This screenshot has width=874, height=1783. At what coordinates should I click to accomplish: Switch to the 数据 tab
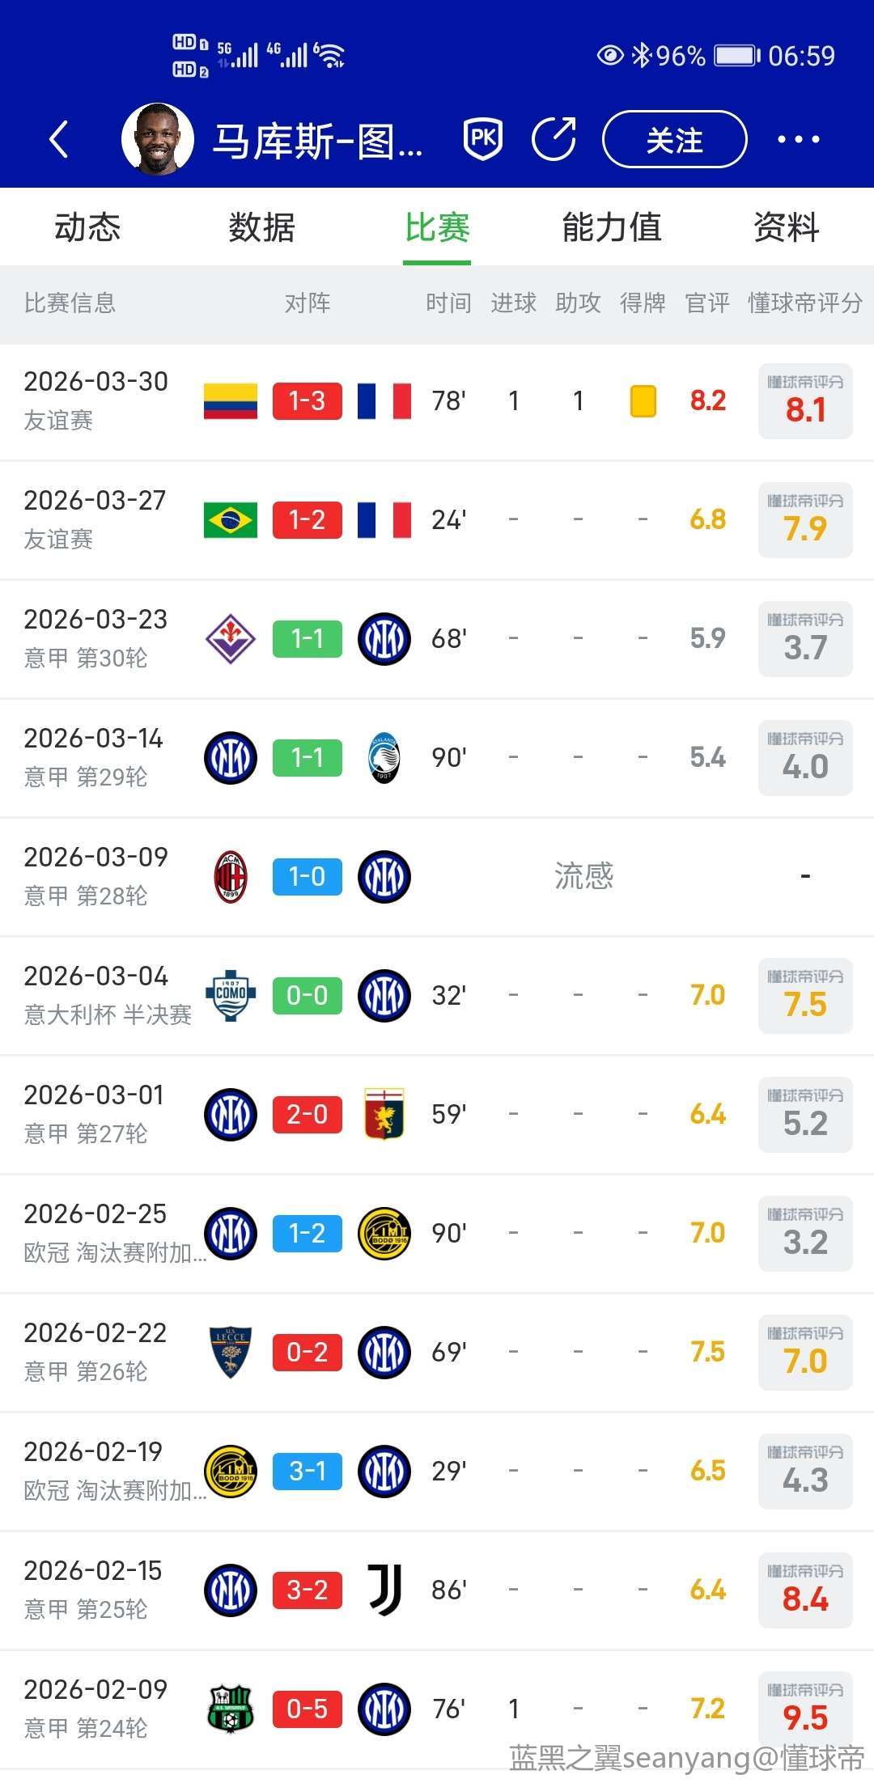tap(261, 227)
